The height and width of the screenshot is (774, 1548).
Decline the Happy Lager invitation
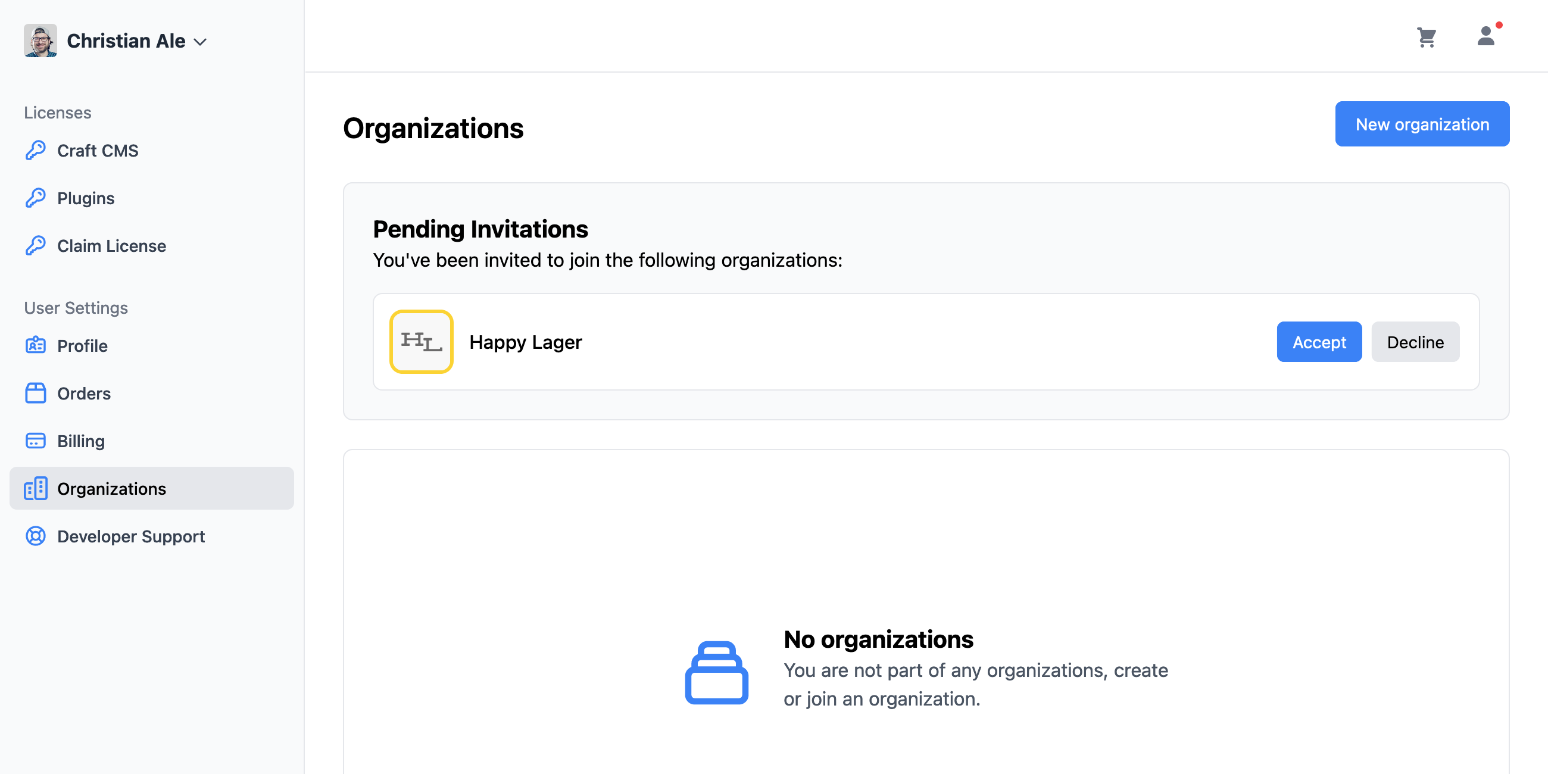pyautogui.click(x=1415, y=342)
